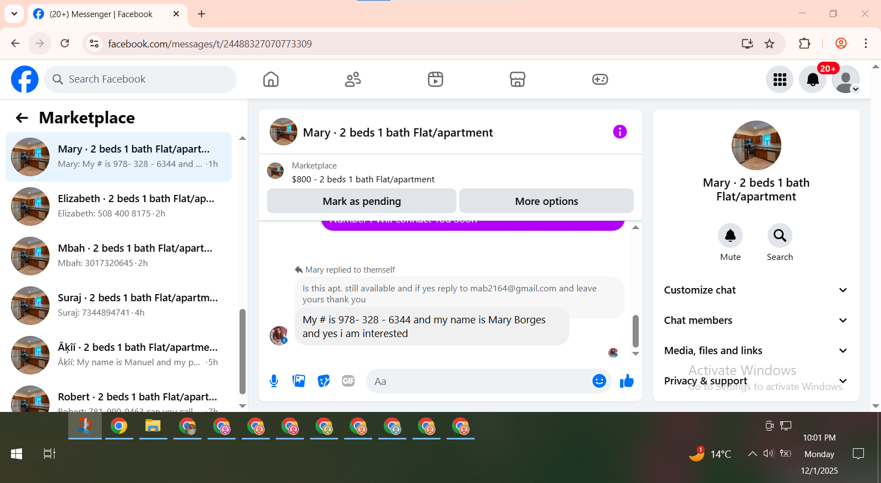Open the notifications bell with 20+ badge
881x483 pixels.
pos(813,79)
